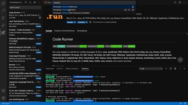188x105 pixels.
Task: Clear extensions search results icon
Action: point(35,2)
